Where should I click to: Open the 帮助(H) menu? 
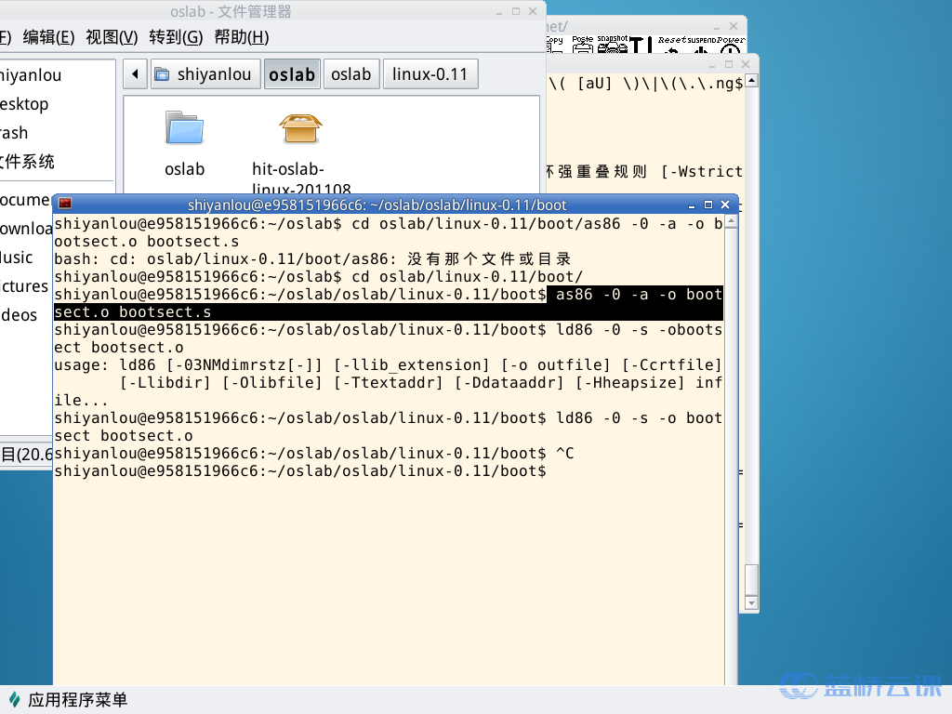tap(241, 37)
